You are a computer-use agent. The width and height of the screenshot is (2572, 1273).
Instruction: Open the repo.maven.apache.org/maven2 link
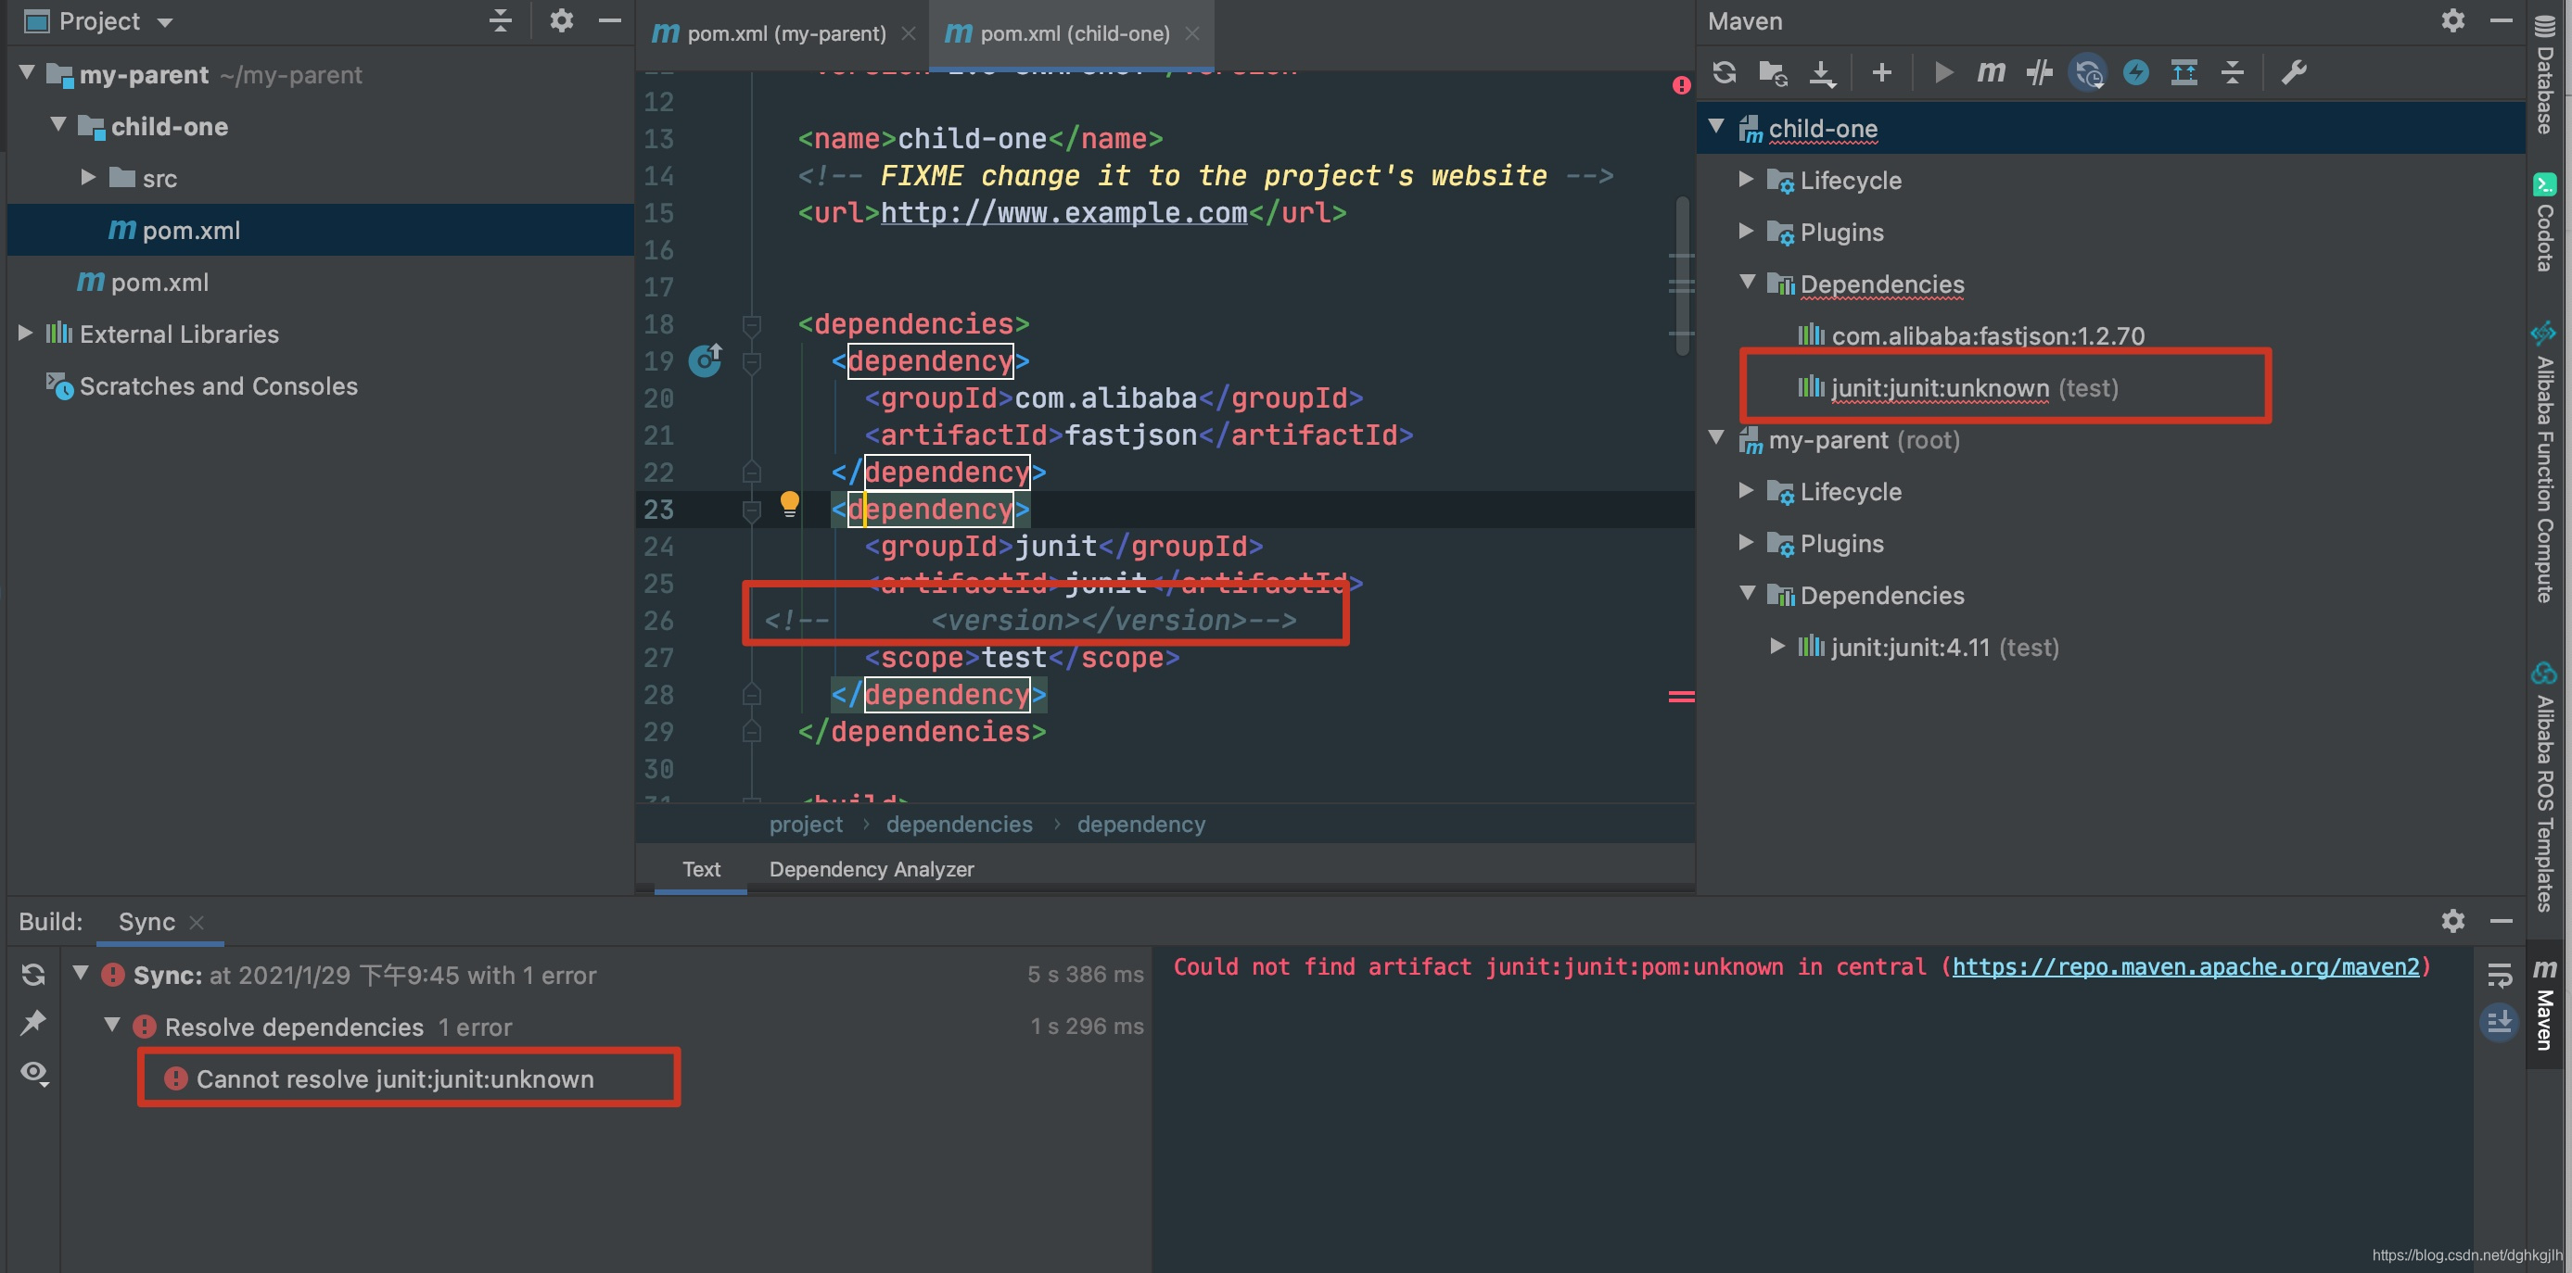click(x=2185, y=966)
